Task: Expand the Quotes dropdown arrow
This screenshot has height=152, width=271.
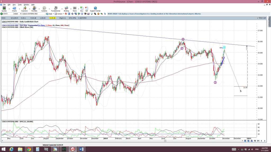Action: click(9, 9)
